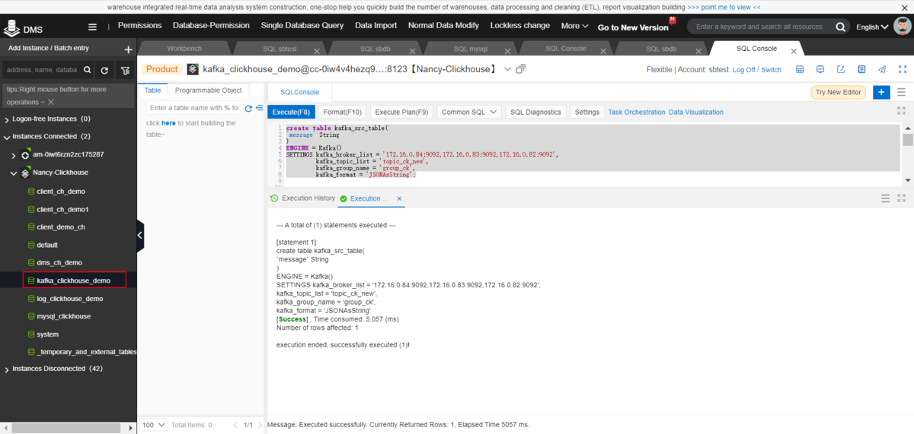Enter full screen via header expand icon
Viewport: 914px width, 434px height.
tap(902, 69)
